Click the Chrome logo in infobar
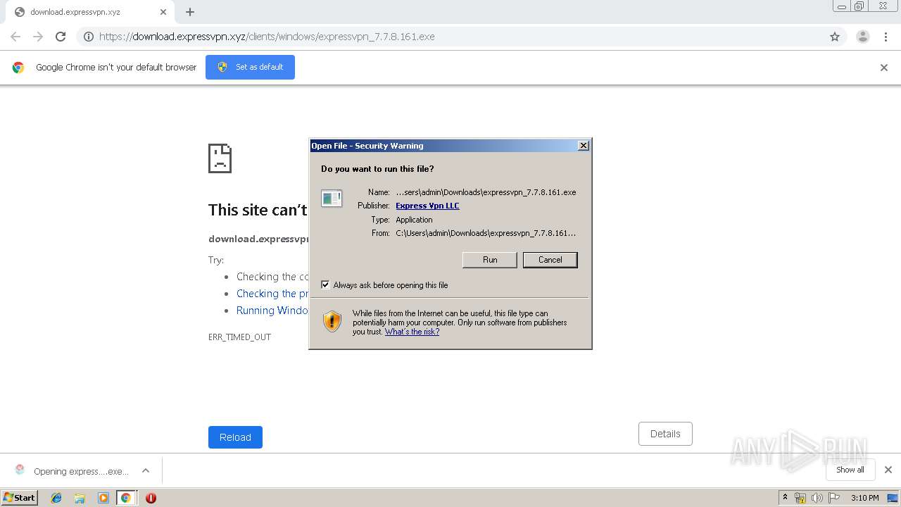Screen dimensions: 901x507 [18, 68]
